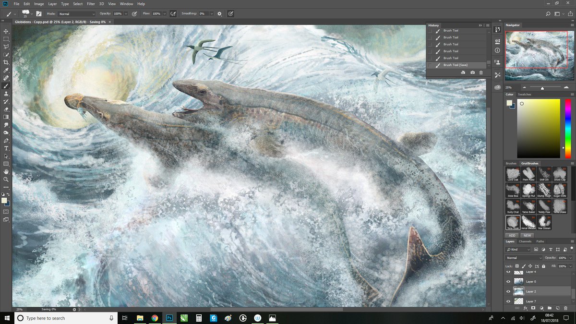Pick the Eyedropper tool
Image resolution: width=576 pixels, height=324 pixels.
(6, 70)
